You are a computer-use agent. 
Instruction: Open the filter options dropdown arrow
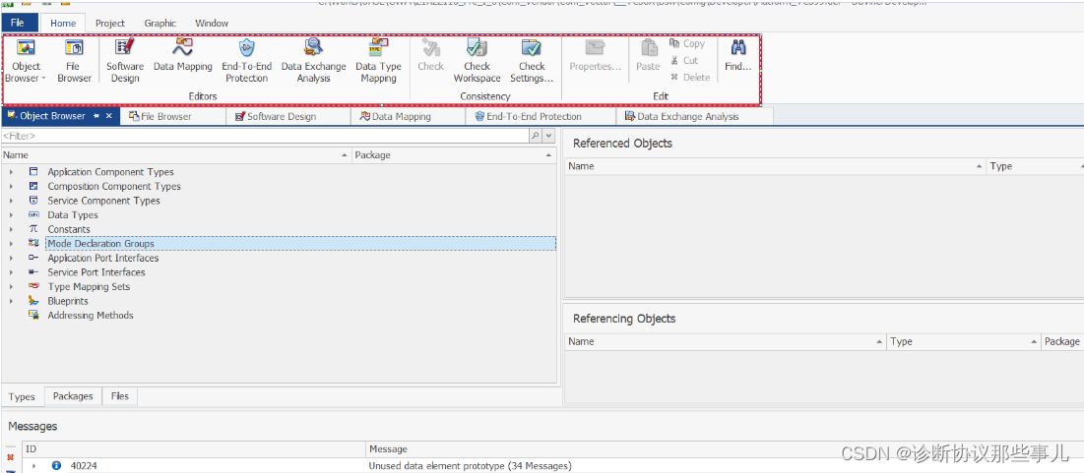[x=549, y=136]
